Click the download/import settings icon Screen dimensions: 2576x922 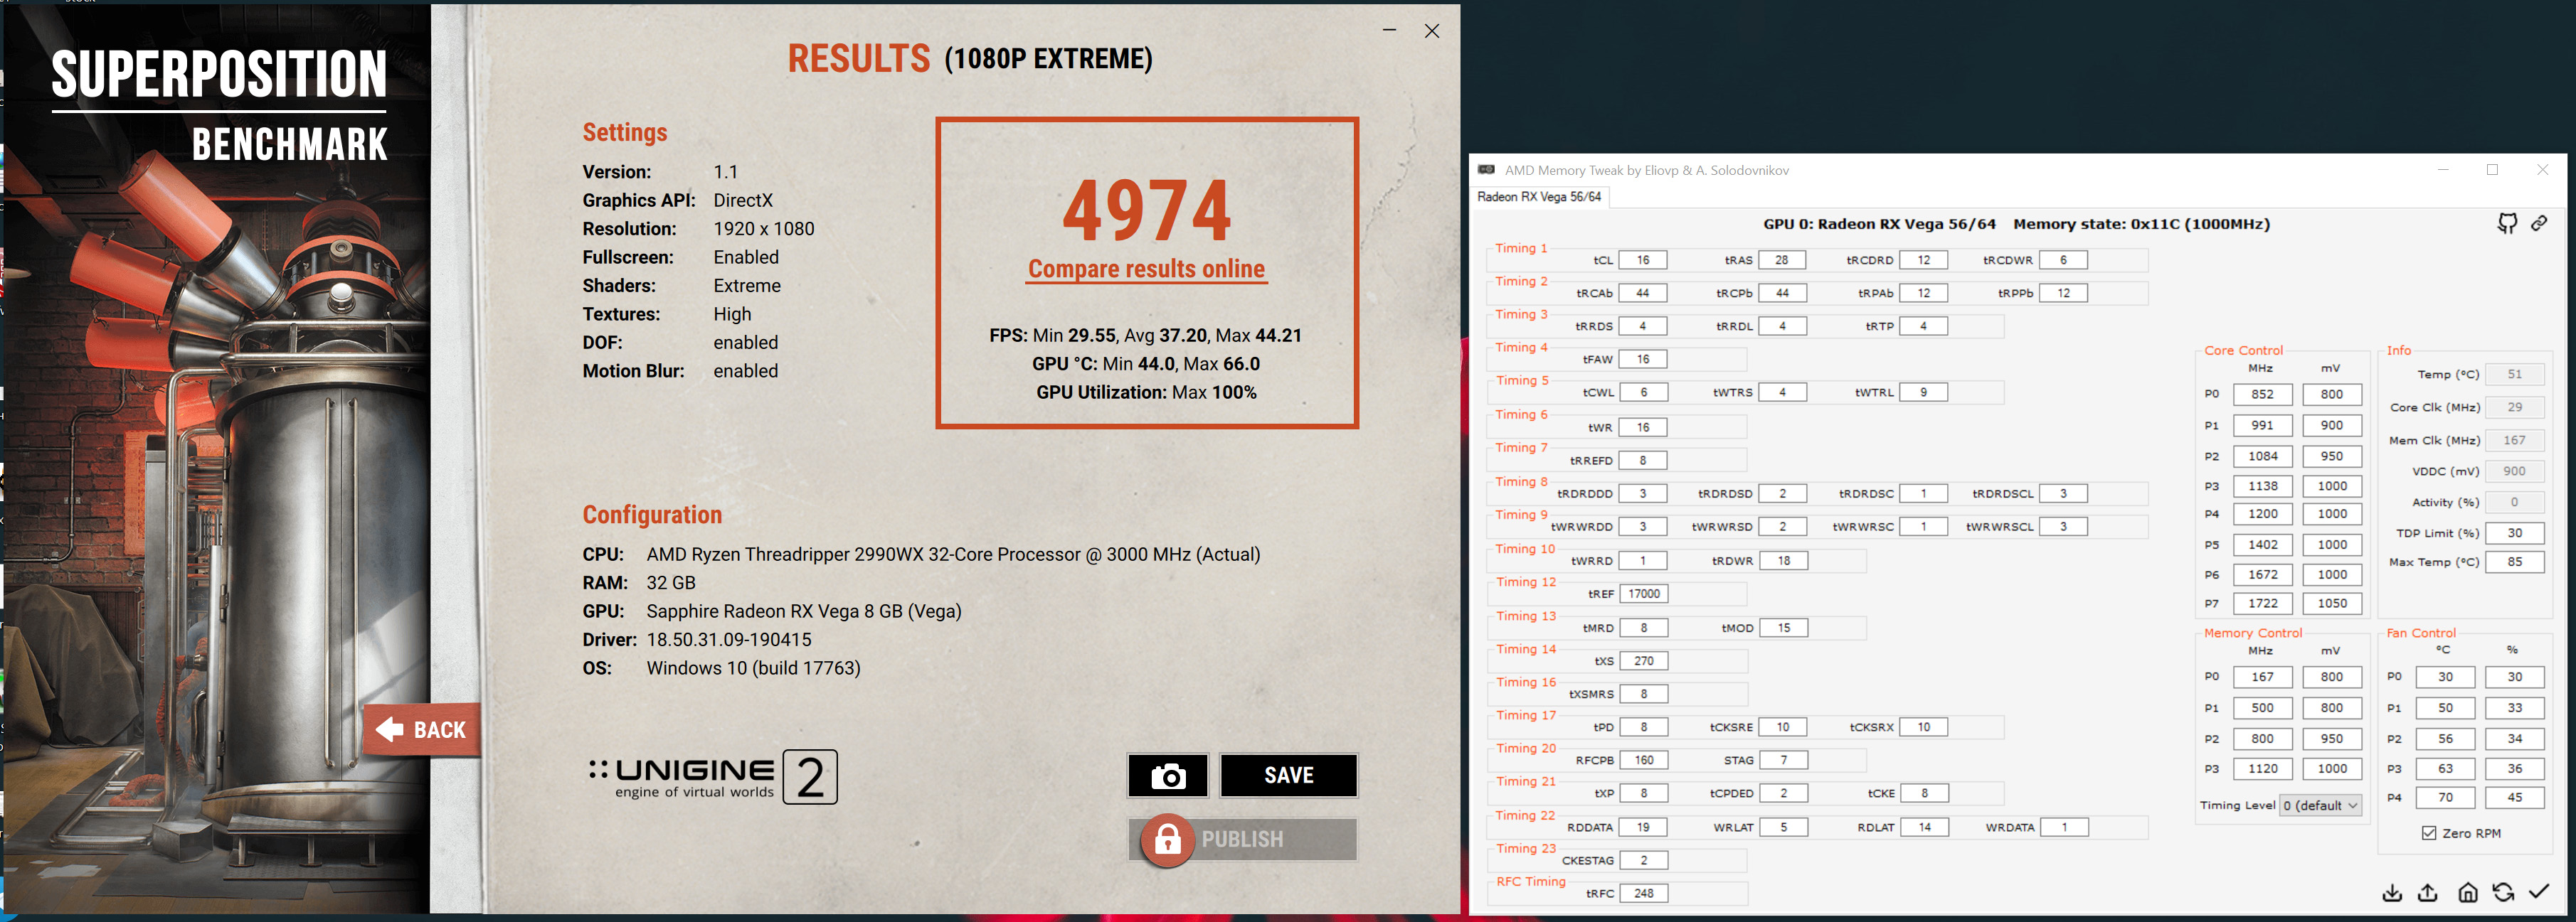(2391, 892)
